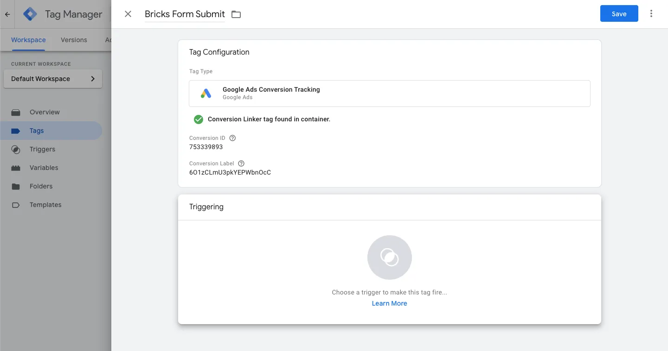This screenshot has height=351, width=668.
Task: Click the folder icon next to tag name
Action: coord(236,14)
